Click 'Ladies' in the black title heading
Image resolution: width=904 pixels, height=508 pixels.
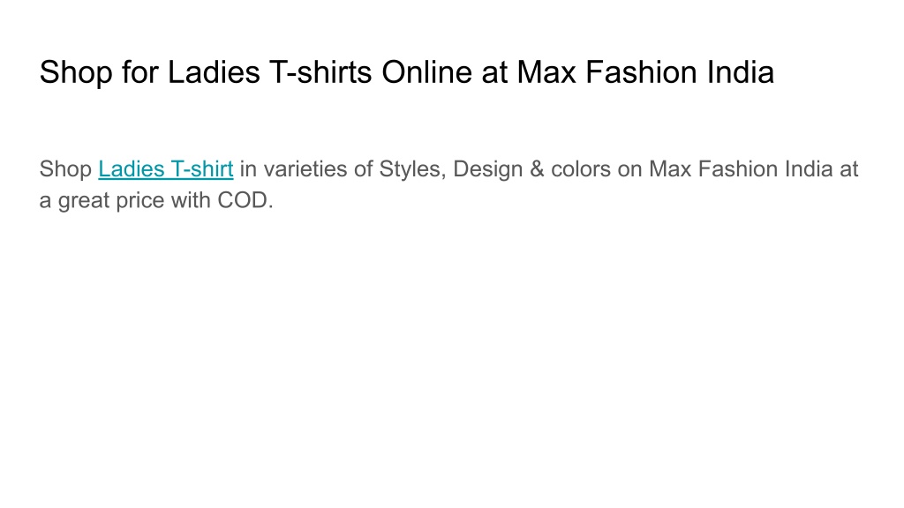(x=214, y=72)
